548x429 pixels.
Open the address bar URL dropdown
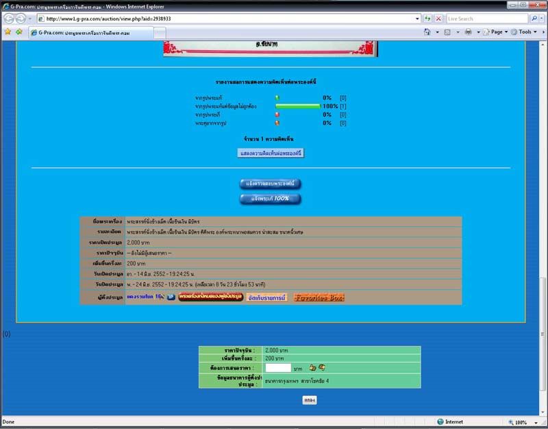pos(416,19)
